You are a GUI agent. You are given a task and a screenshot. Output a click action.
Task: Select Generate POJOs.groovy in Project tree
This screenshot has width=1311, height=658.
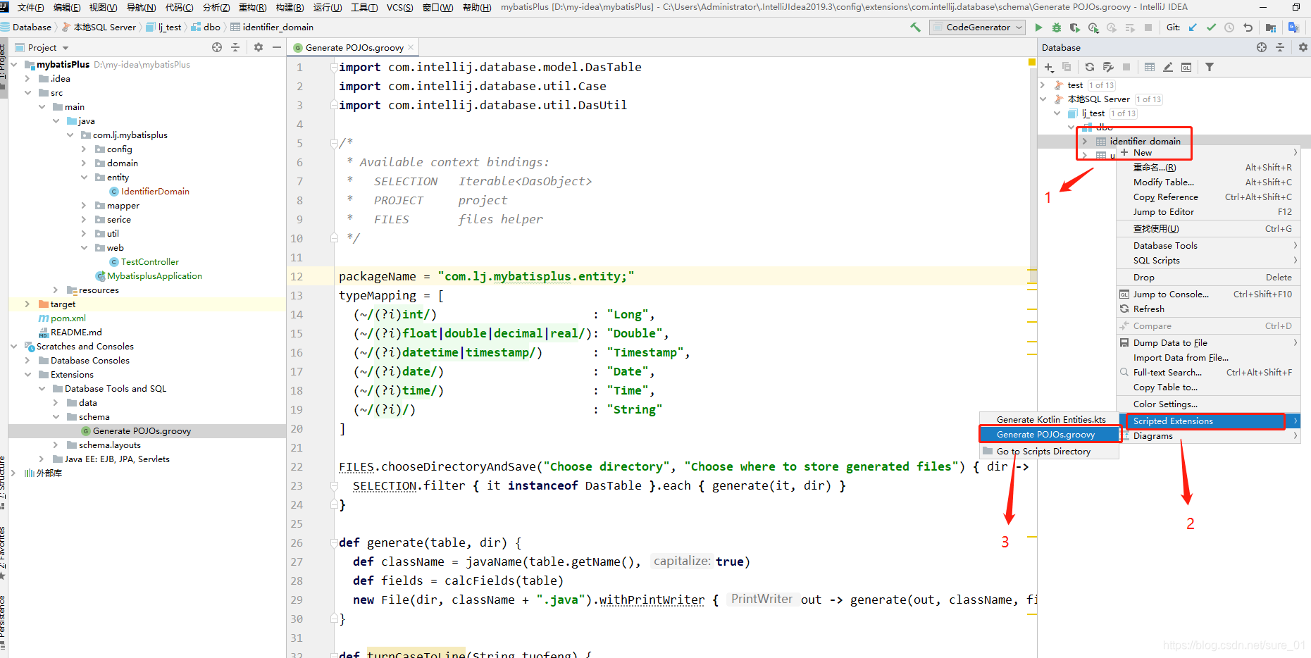[142, 430]
